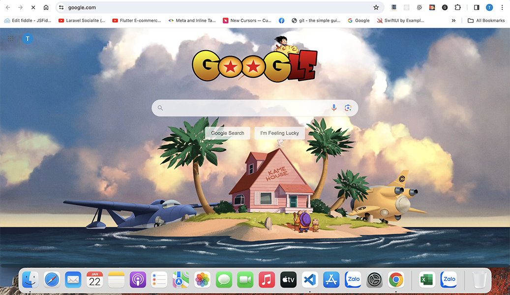Image resolution: width=510 pixels, height=295 pixels.
Task: Open Apple Music from the dock
Action: click(x=267, y=279)
